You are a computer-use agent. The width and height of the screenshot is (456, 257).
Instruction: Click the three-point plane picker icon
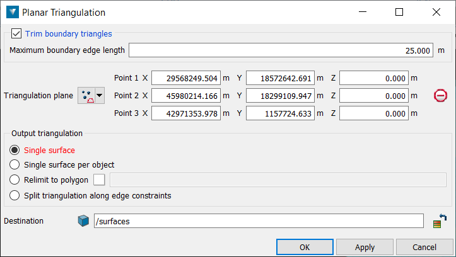pyautogui.click(x=86, y=96)
